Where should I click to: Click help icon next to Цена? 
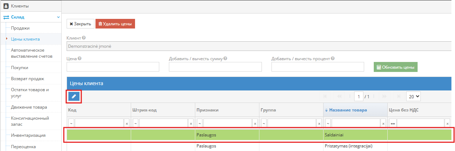[79, 58]
